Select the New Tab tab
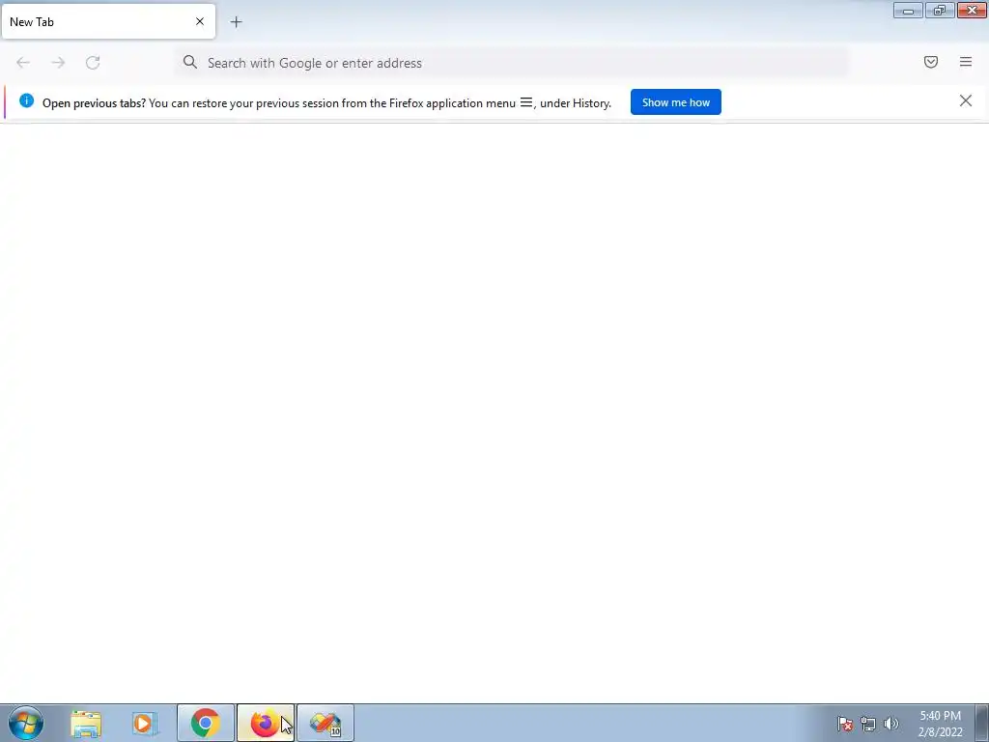Screen dimensions: 989x742 pyautogui.click(x=108, y=21)
